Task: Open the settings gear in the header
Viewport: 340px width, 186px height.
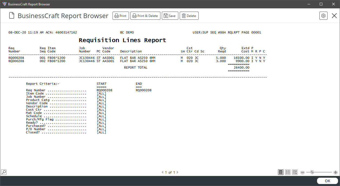Action: pyautogui.click(x=323, y=16)
